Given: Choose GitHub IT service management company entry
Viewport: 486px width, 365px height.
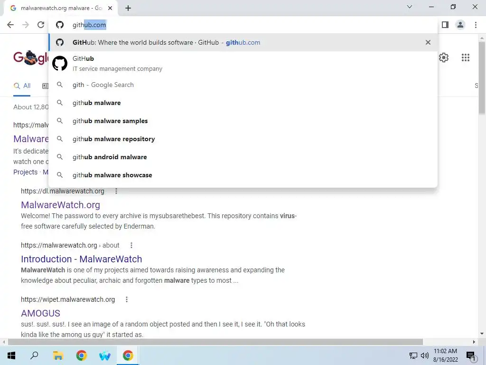Looking at the screenshot, I should tap(243, 63).
